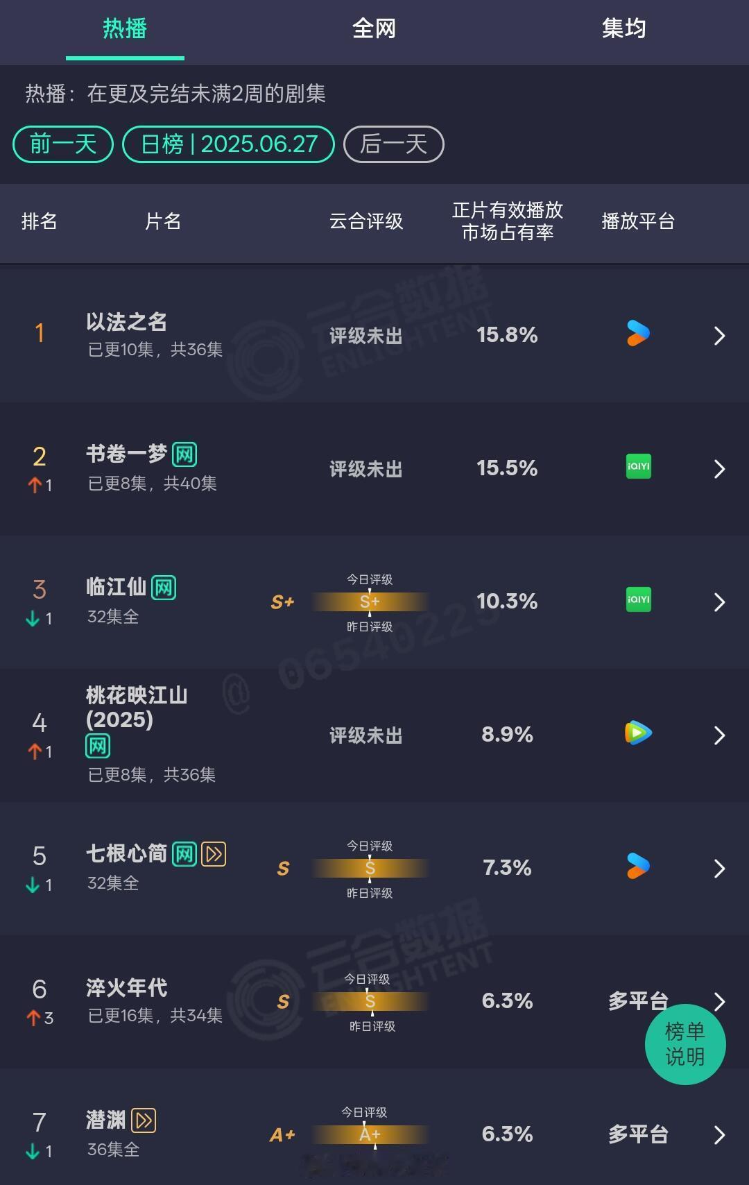Tap the fast-forward badge next to 七根心简
Viewport: 749px width, 1185px height.
coord(214,854)
